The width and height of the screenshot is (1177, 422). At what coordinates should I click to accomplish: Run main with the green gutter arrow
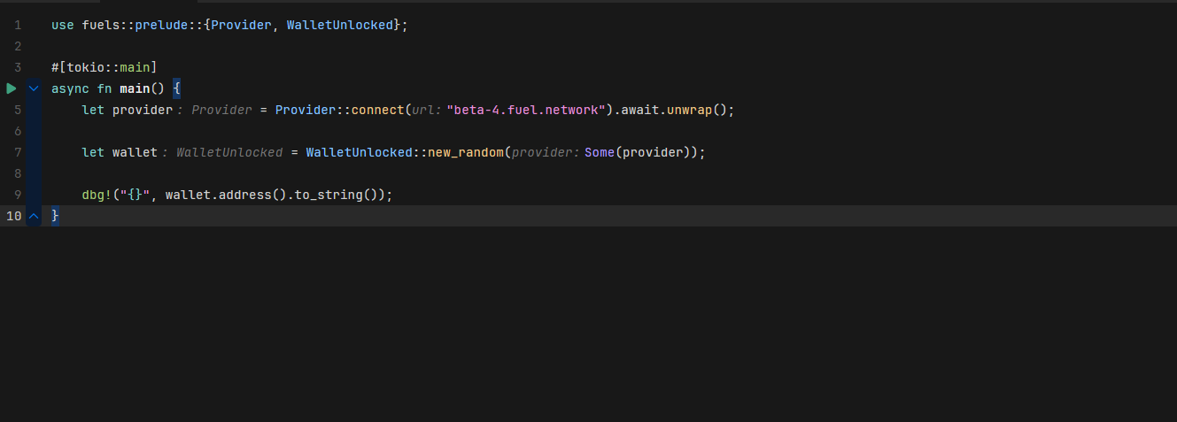[x=12, y=88]
